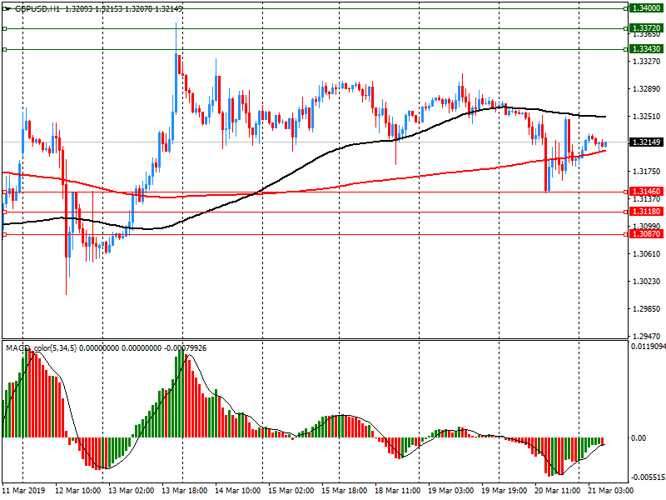Select the red 1.31180 price label
The height and width of the screenshot is (500, 666).
pos(646,212)
